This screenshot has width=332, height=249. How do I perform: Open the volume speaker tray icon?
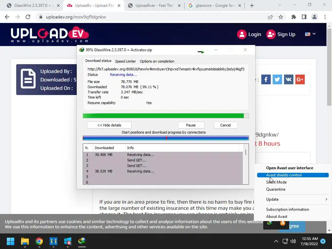coord(293,241)
